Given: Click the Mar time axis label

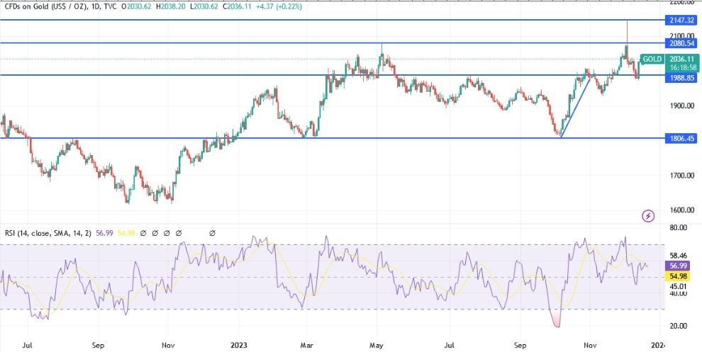Looking at the screenshot, I should point(306,346).
